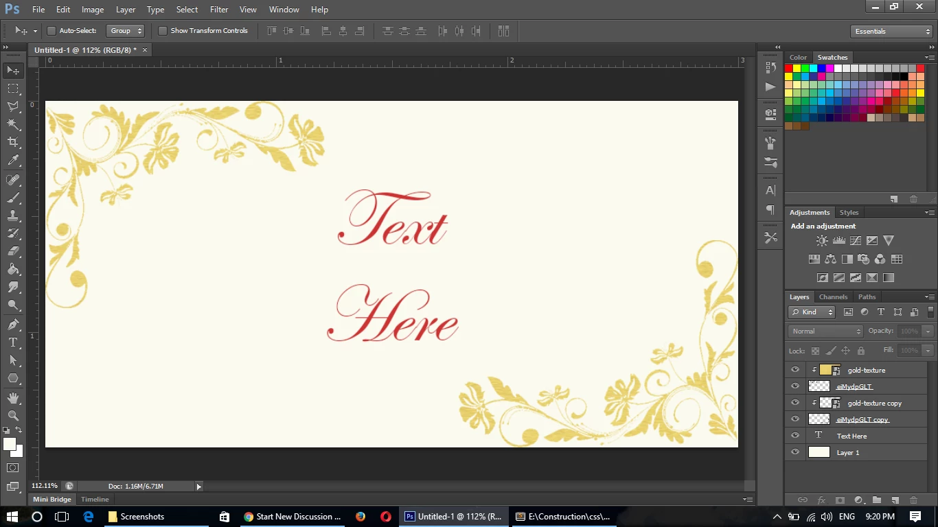Hide Layer 1 with its eye icon
938x527 pixels.
[x=795, y=452]
